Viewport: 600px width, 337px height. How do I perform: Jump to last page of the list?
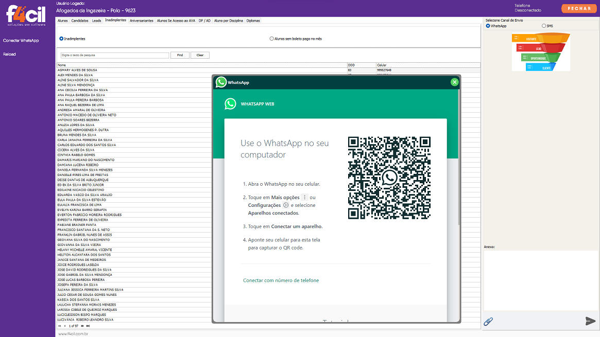click(x=88, y=326)
